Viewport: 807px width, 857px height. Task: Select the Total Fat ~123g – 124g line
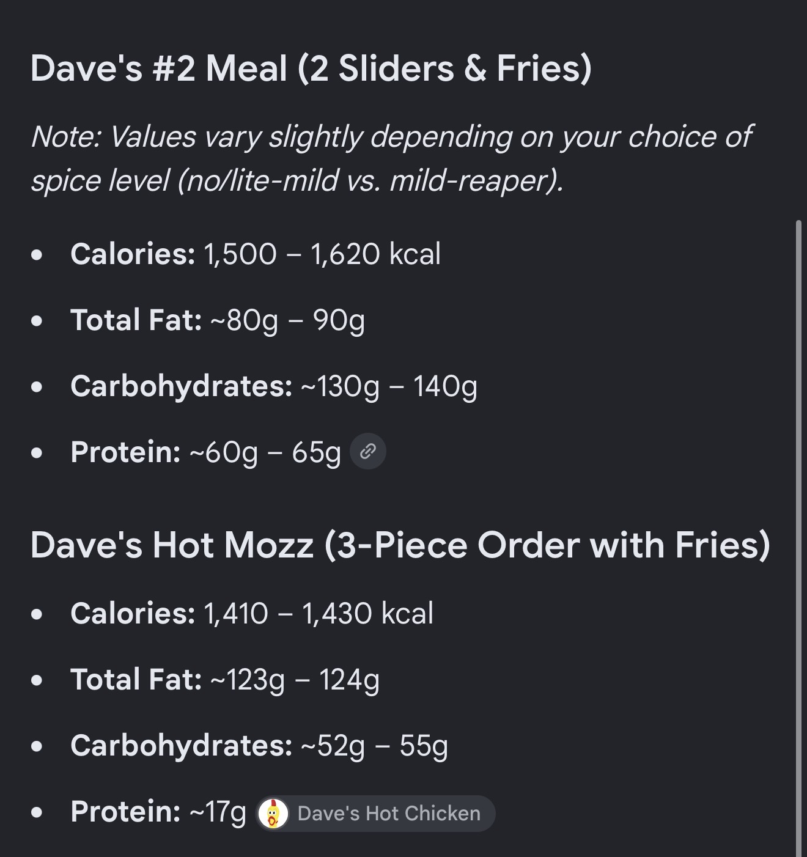pyautogui.click(x=225, y=680)
